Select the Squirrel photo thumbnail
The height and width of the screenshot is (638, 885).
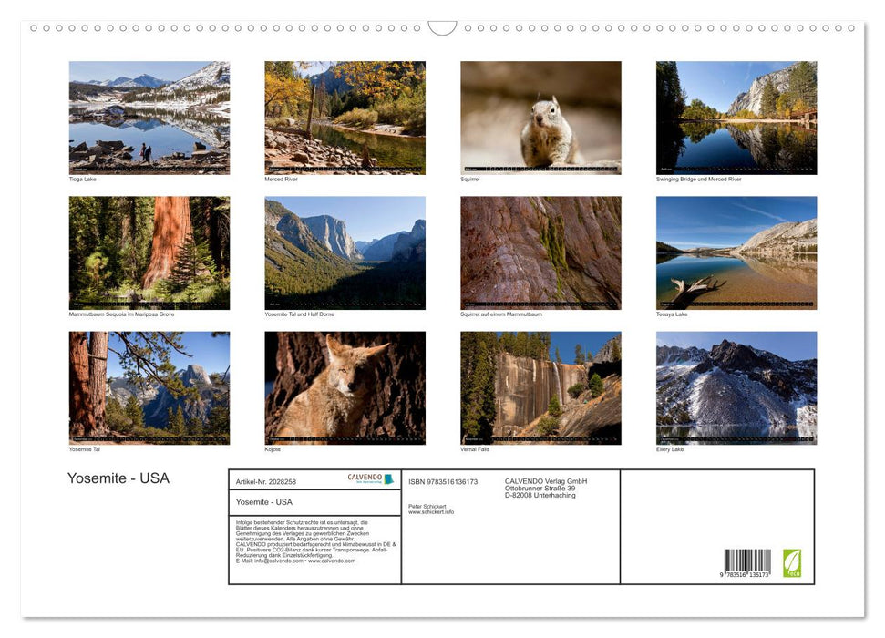[x=540, y=118]
